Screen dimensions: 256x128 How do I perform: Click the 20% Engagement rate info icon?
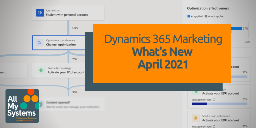tap(214, 100)
